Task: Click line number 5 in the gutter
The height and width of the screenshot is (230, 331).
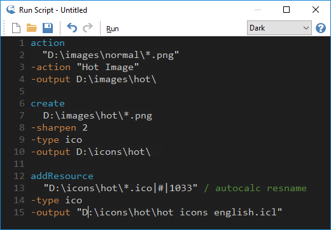Action: (x=22, y=91)
